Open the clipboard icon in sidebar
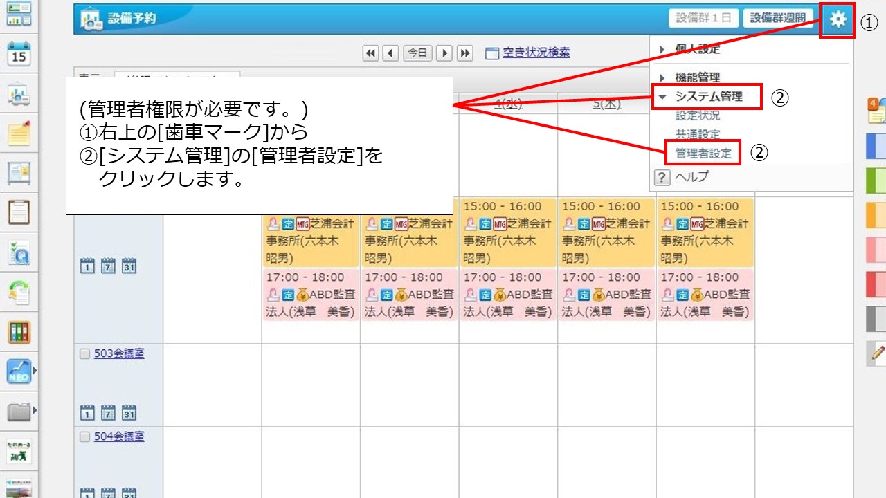Screen dimensions: 886x498 click(19, 212)
